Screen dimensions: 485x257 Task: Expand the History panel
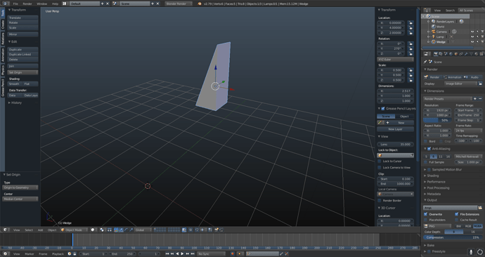[x=15, y=103]
